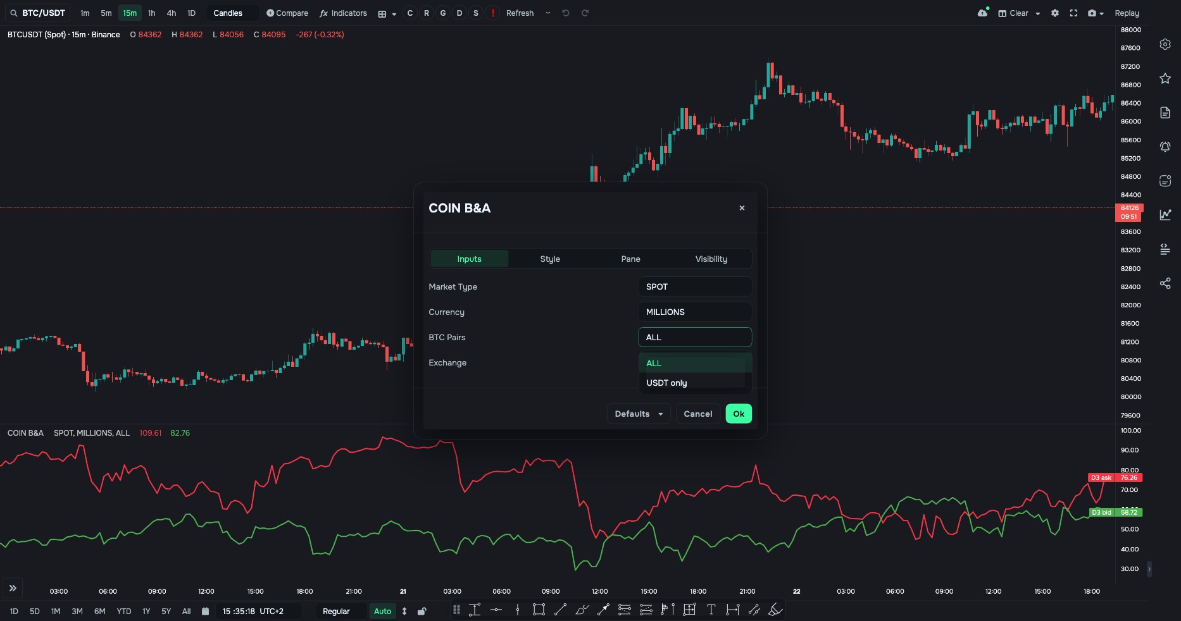Switch to the Style tab
The image size is (1181, 621).
coord(550,259)
